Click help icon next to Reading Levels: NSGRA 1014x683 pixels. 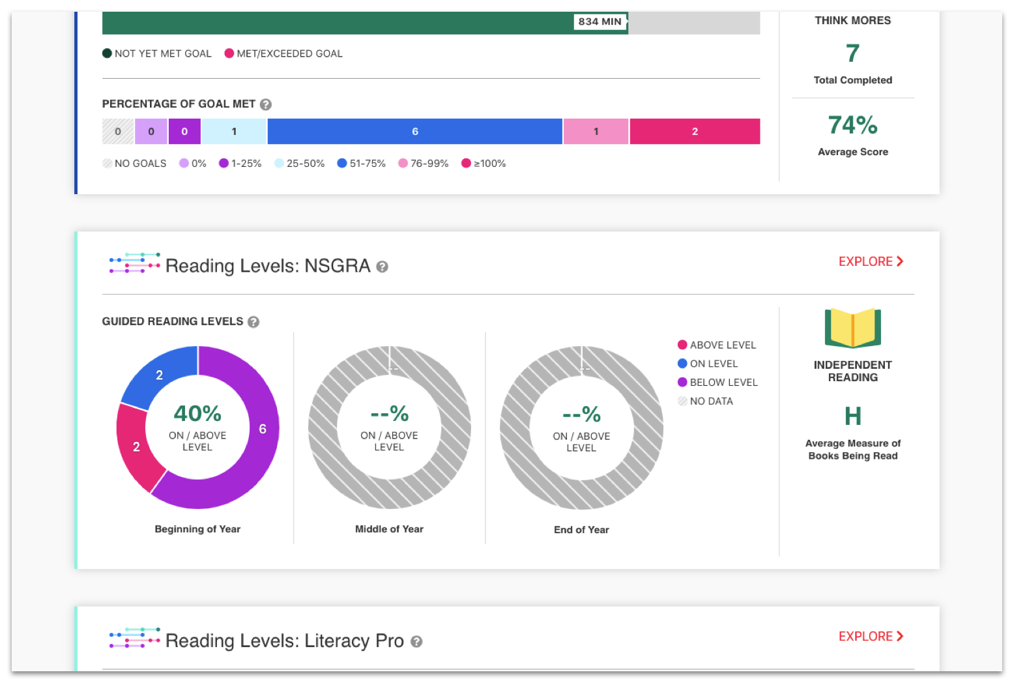click(383, 267)
